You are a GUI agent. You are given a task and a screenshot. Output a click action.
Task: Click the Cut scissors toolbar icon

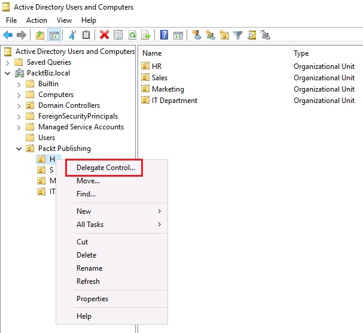tap(72, 35)
